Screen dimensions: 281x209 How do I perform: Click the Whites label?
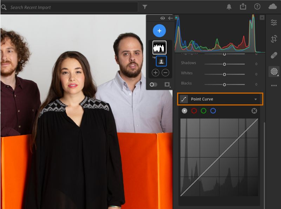pos(187,73)
